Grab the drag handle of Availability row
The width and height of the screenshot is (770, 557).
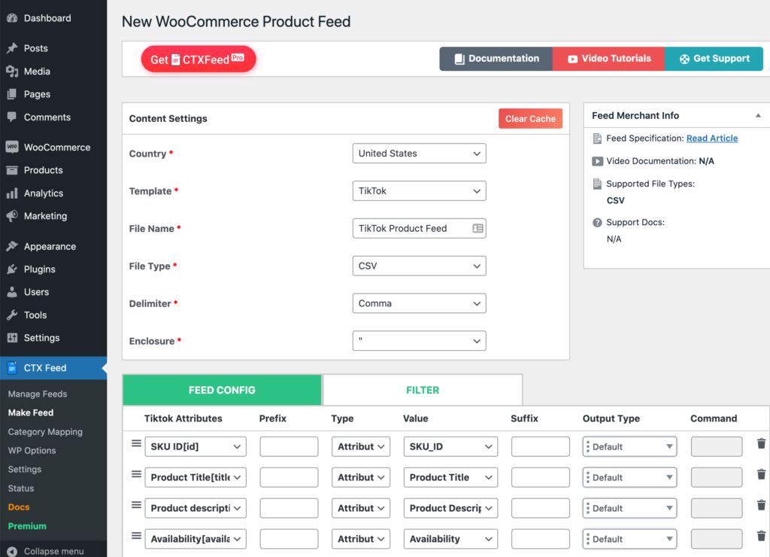(137, 537)
